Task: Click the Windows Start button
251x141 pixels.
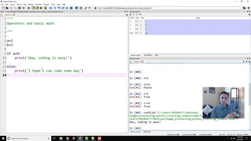Action: tap(3, 138)
